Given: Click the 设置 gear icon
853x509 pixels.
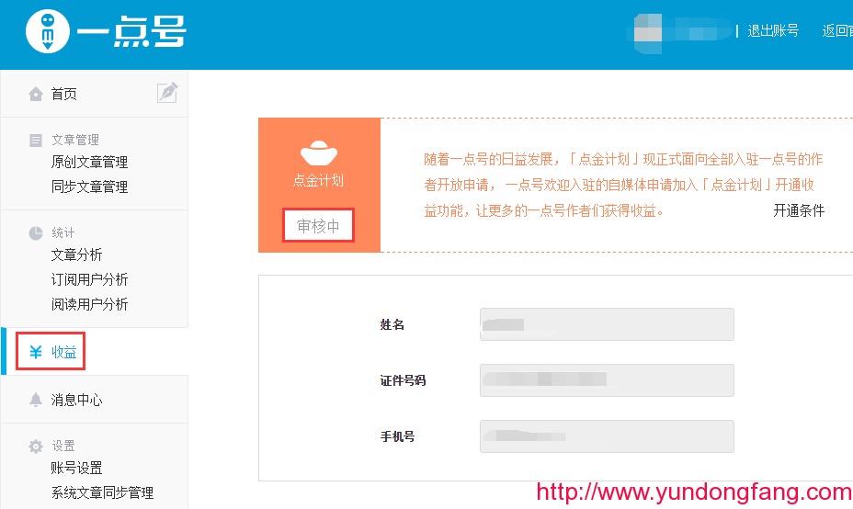Looking at the screenshot, I should coord(36,447).
